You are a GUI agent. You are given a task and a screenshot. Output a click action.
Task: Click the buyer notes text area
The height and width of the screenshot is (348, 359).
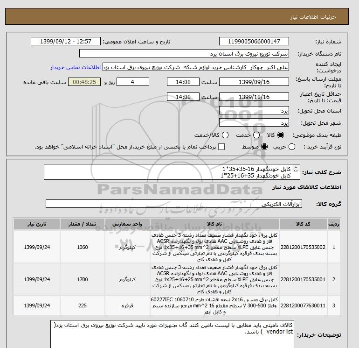[172, 334]
